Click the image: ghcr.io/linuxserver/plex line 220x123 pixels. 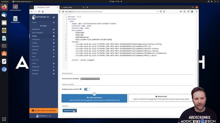(94, 24)
